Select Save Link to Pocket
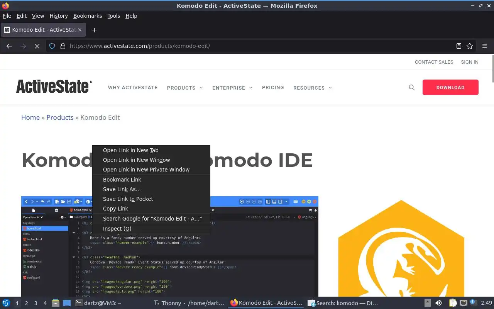This screenshot has height=309, width=494. pyautogui.click(x=151, y=199)
